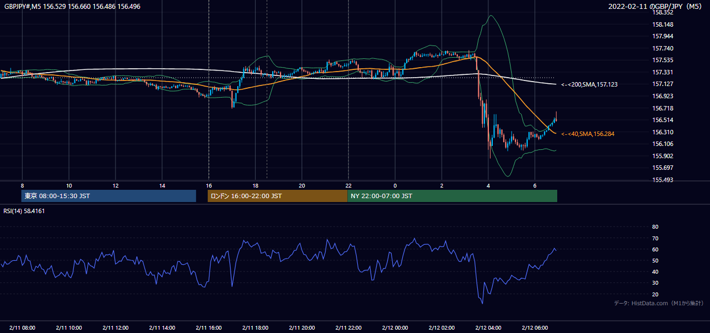
Task: Click the price axis value 157.127
Action: [663, 84]
